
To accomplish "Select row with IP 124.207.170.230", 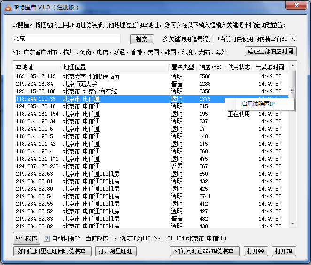I will tap(152, 166).
